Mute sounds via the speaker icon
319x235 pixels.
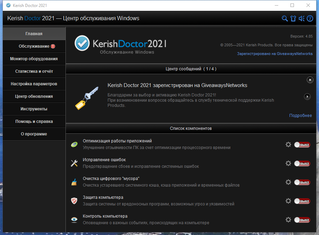click(302, 18)
